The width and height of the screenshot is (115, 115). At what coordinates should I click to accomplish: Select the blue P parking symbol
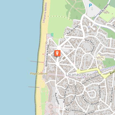90,6
